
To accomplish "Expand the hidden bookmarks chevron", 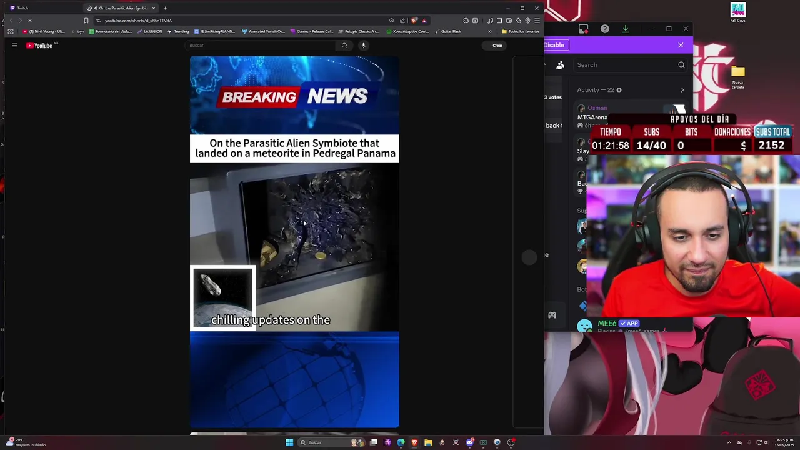I will coord(489,31).
